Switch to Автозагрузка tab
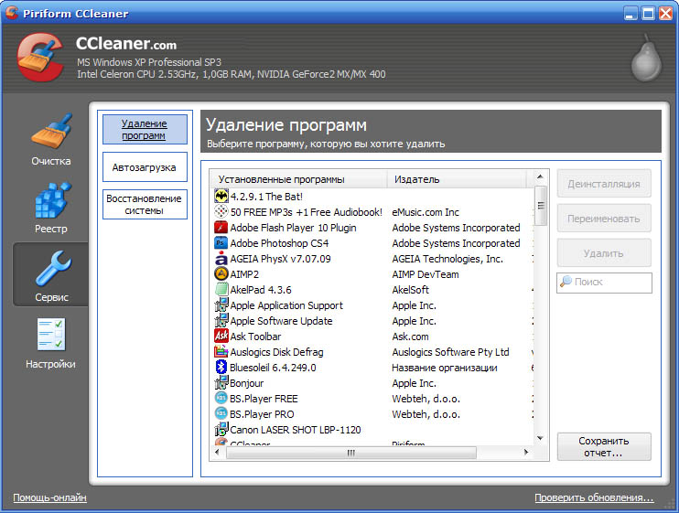Screen dimensions: 679x513 pos(145,168)
